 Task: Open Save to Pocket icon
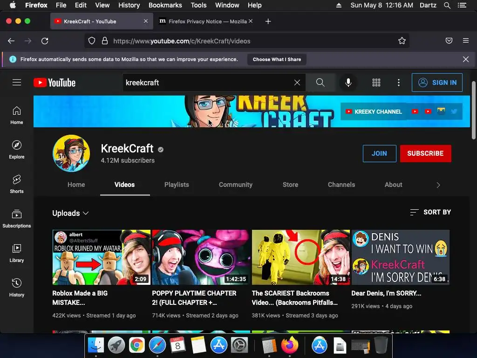coord(449,41)
